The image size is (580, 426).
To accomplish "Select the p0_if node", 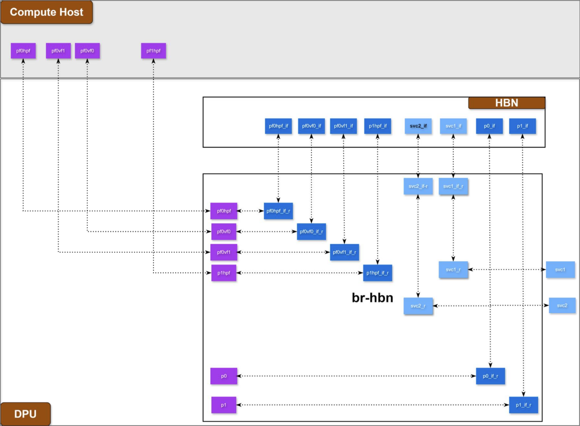I will [x=489, y=126].
